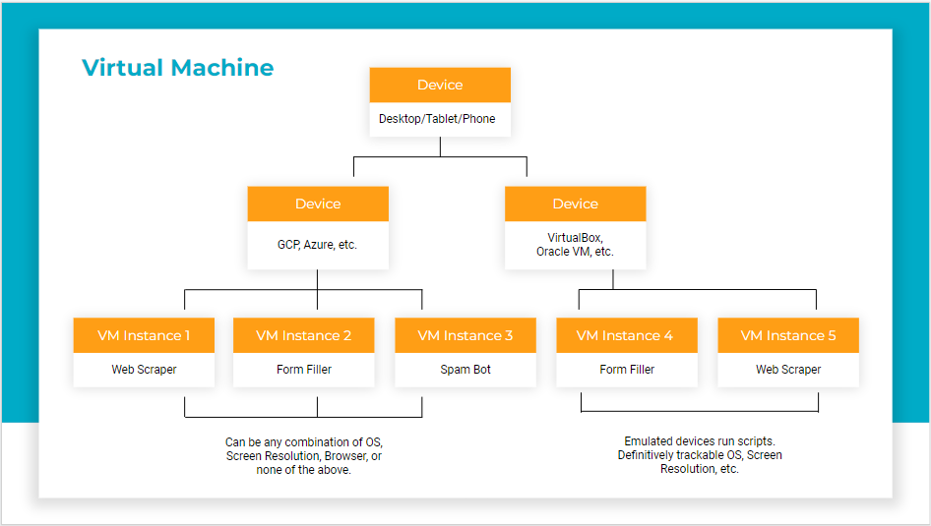The width and height of the screenshot is (931, 526).
Task: Select the VM Instance 4 orange header
Action: [626, 335]
